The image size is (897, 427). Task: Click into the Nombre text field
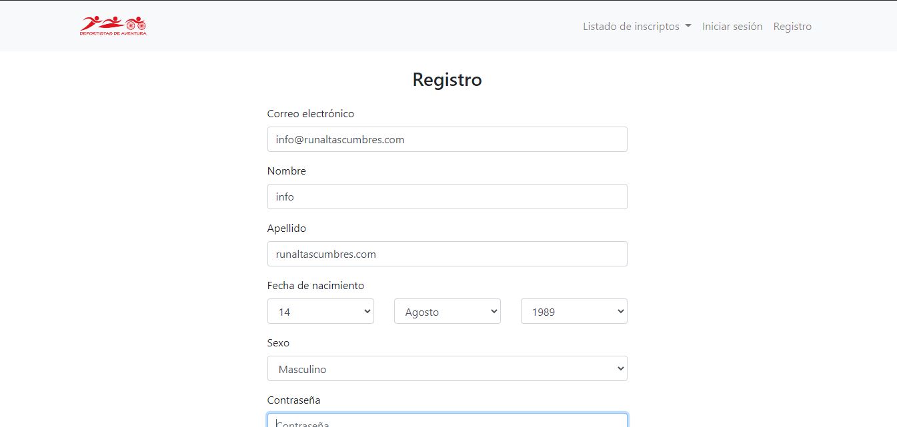pos(447,197)
